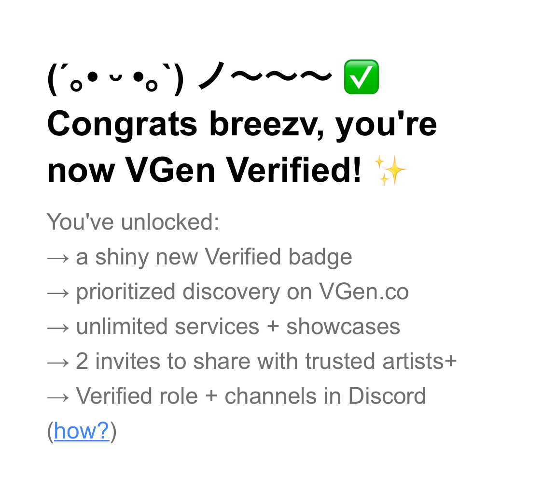This screenshot has width=543, height=482.
Task: Click the arrow before unlimited services
Action: 58,328
